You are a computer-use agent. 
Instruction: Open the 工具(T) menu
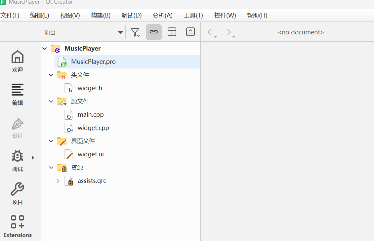click(193, 16)
